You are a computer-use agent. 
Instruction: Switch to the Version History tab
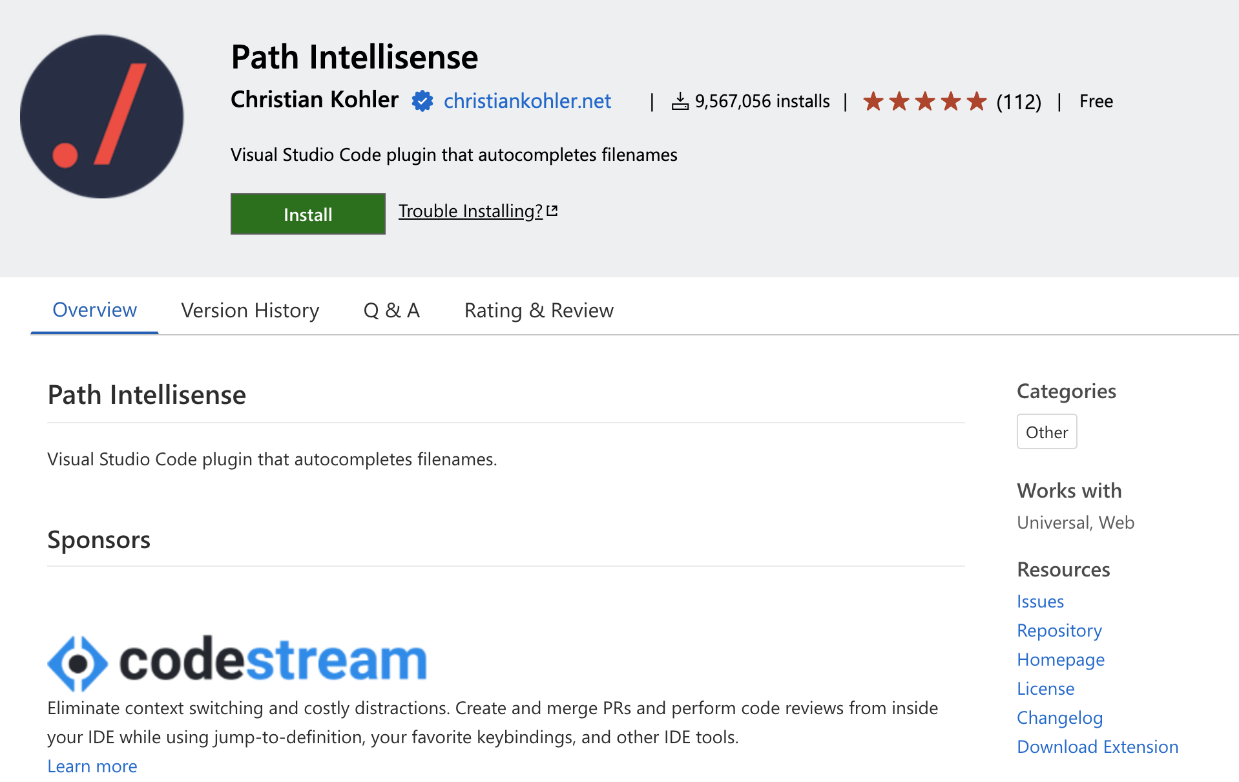(x=250, y=311)
